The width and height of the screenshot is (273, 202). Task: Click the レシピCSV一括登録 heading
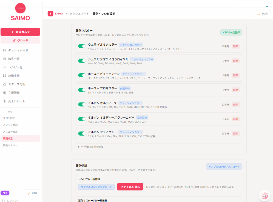click(x=89, y=179)
